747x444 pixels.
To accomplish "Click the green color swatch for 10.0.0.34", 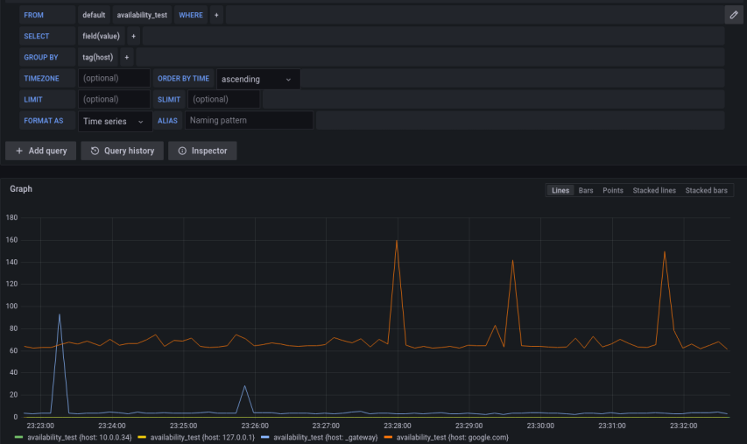I will tap(19, 437).
